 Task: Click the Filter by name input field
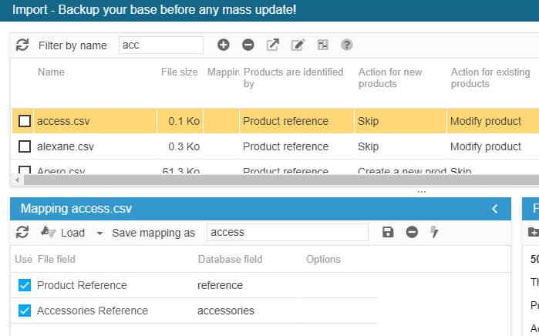(160, 45)
